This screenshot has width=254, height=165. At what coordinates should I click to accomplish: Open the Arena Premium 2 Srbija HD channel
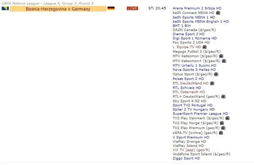pos(197,8)
